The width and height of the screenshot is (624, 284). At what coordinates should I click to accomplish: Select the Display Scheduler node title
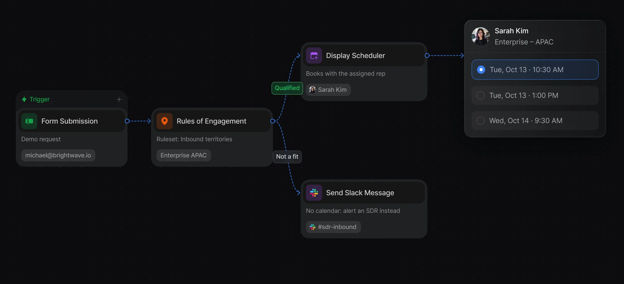click(x=355, y=55)
